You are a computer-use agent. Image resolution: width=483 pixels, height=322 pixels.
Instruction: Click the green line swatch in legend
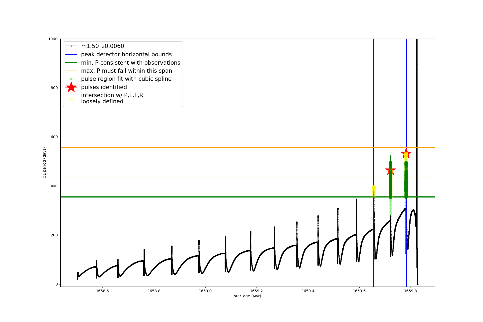[x=71, y=63]
